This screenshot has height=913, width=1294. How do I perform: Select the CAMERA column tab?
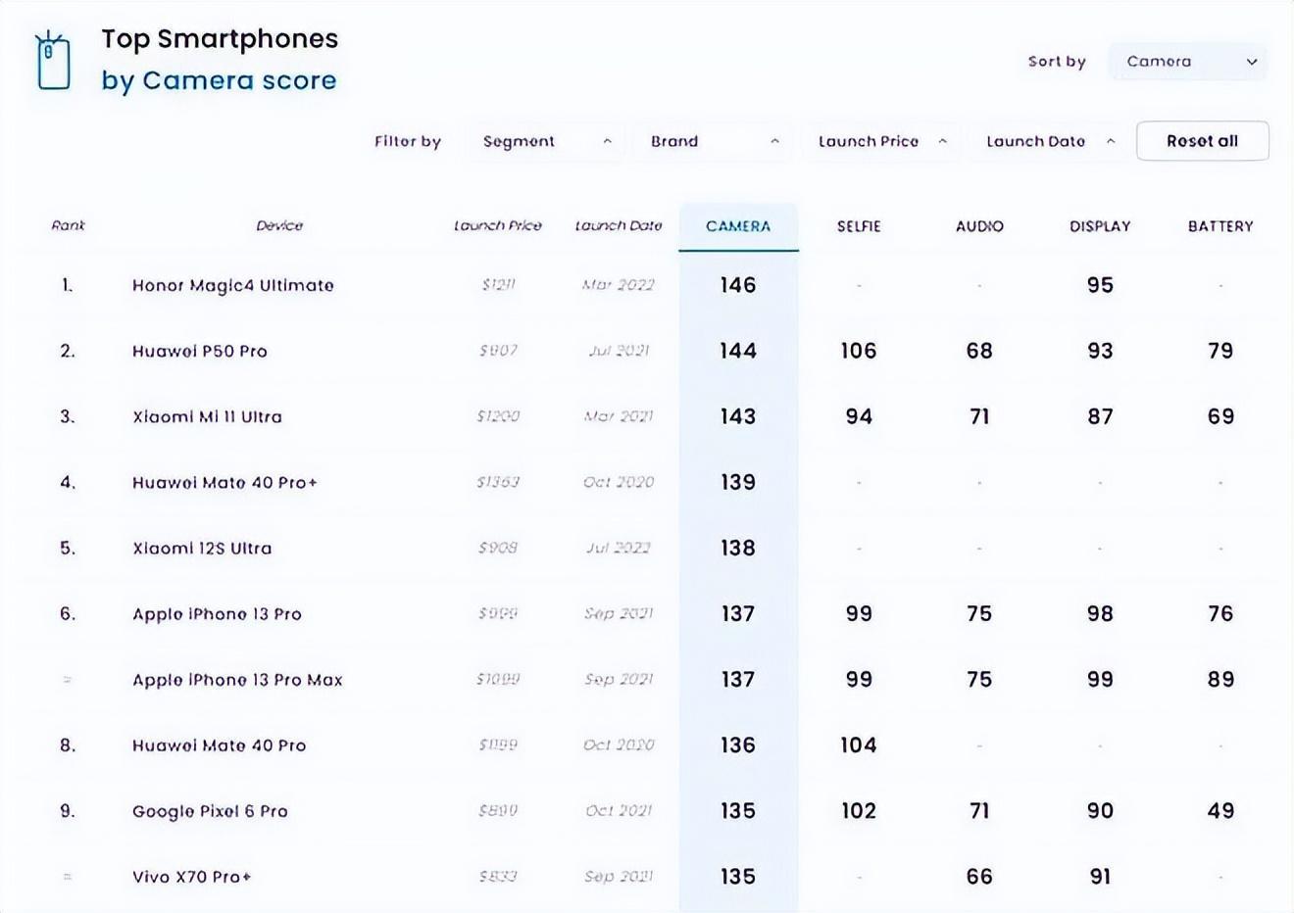[738, 226]
